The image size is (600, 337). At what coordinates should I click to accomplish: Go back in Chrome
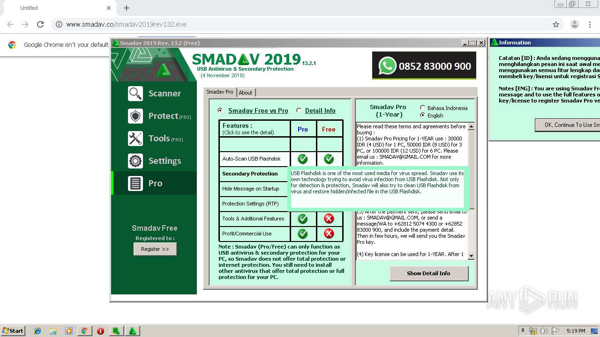tap(10, 24)
